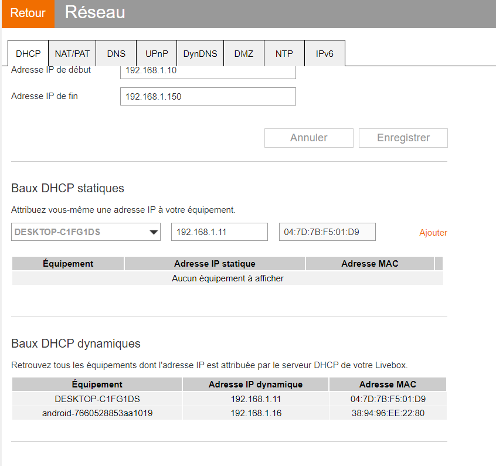Image resolution: width=496 pixels, height=466 pixels.
Task: Click the Retour button
Action: (28, 13)
